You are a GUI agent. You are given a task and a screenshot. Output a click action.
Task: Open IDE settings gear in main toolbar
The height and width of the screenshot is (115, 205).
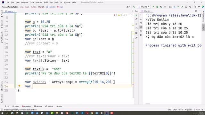[x=199, y=7]
